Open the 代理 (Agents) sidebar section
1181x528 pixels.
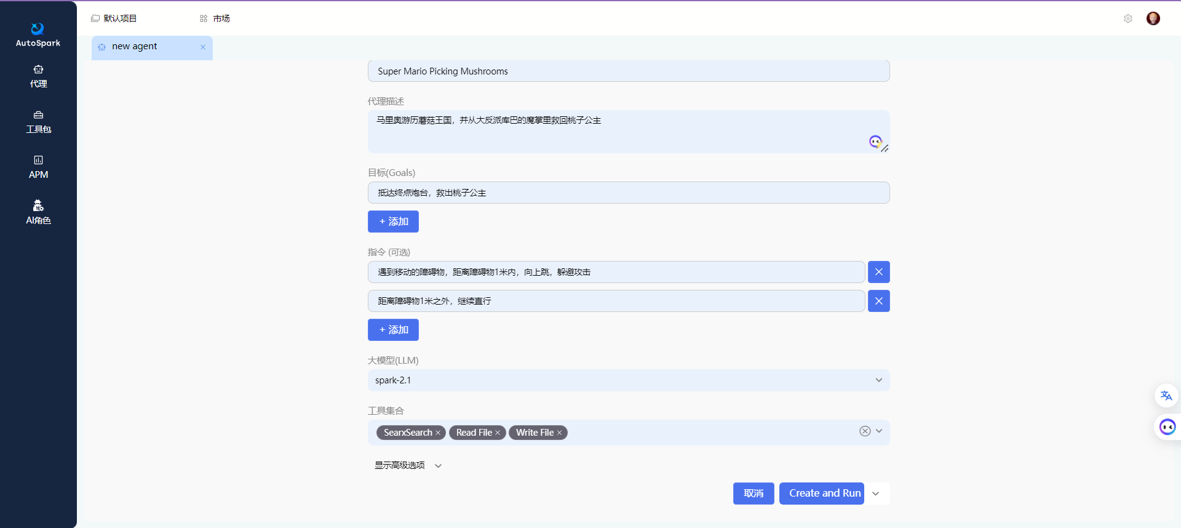(x=38, y=76)
